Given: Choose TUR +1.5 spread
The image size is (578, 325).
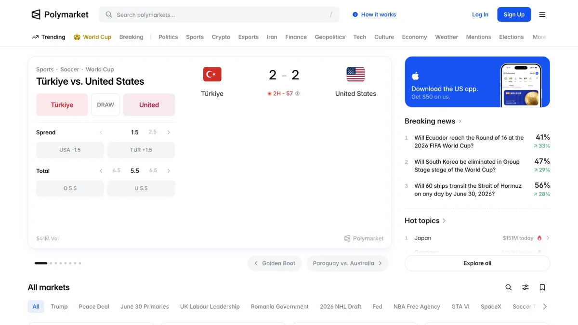Looking at the screenshot, I should [141, 150].
